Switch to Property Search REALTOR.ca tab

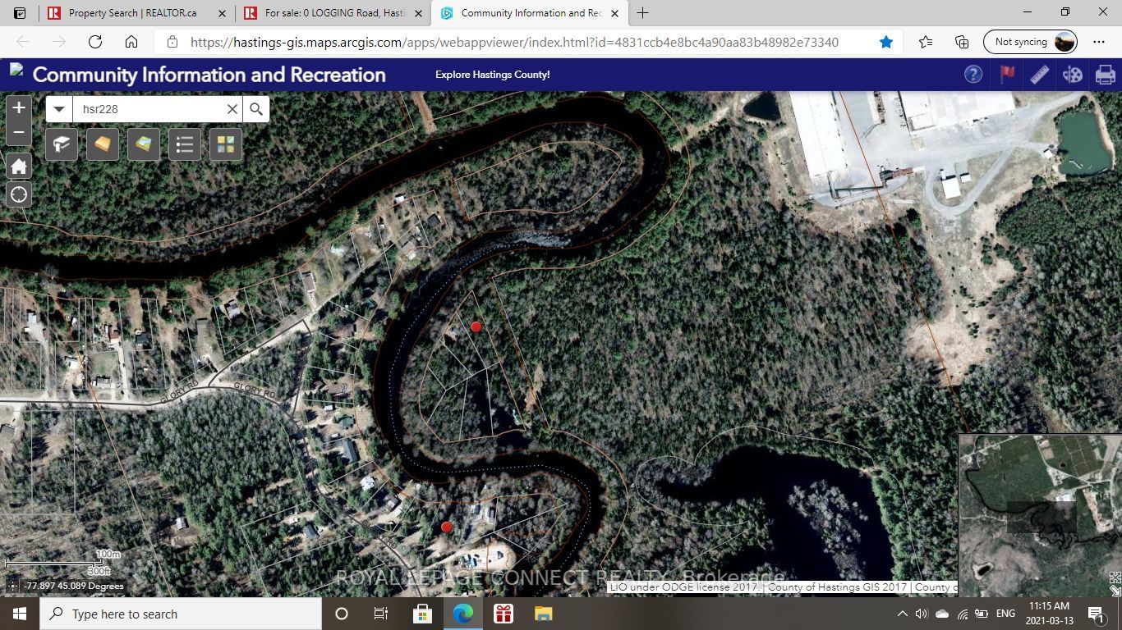tap(136, 13)
